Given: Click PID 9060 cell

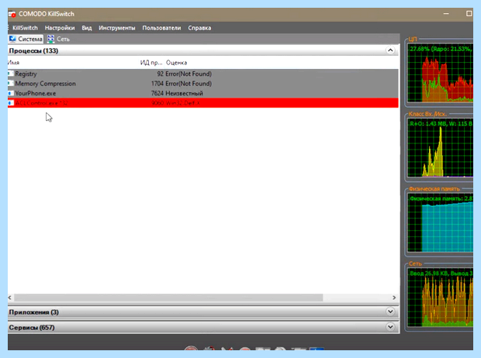Looking at the screenshot, I should 157,103.
